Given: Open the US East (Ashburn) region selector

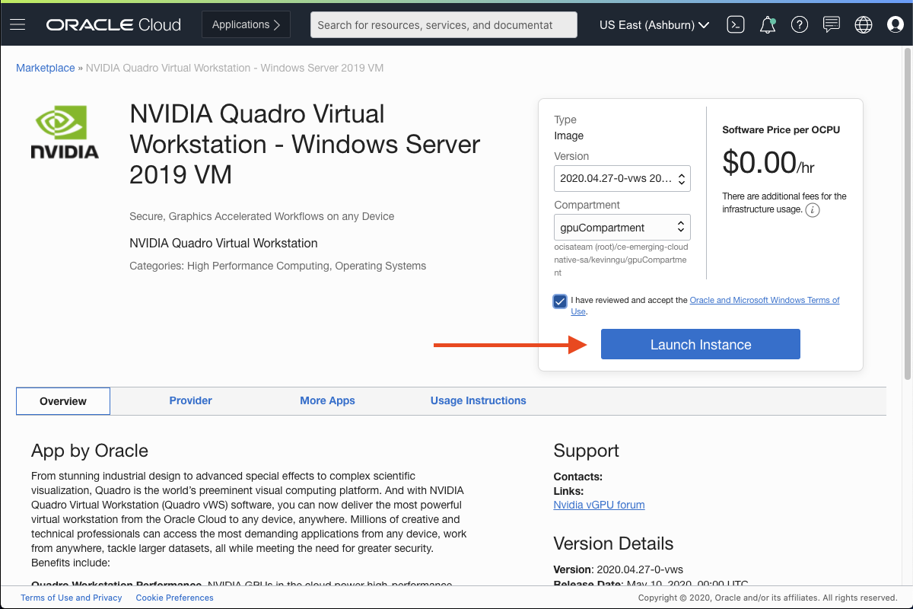Looking at the screenshot, I should pos(653,24).
